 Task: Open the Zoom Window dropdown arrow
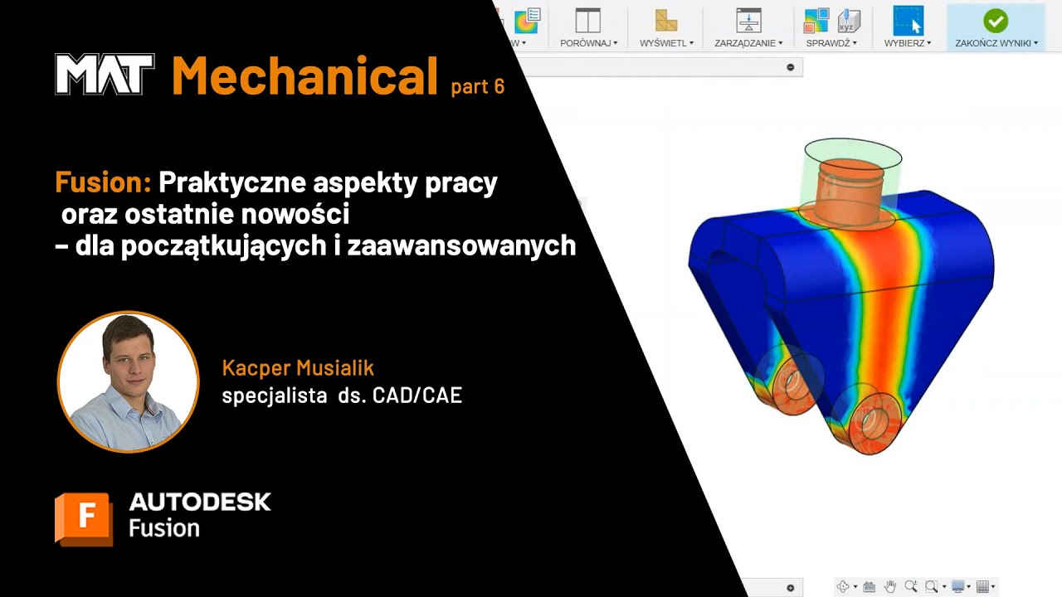(944, 586)
